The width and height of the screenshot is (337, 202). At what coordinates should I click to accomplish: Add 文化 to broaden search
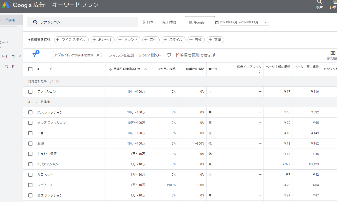pyautogui.click(x=151, y=40)
